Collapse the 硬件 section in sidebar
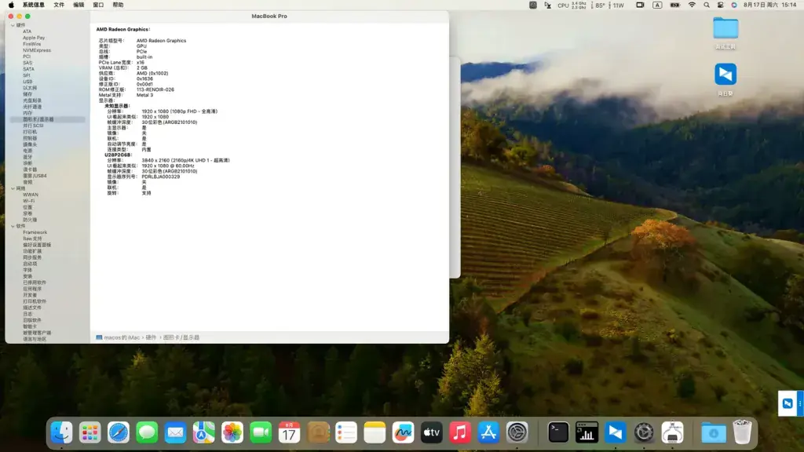The image size is (804, 452). [x=13, y=25]
